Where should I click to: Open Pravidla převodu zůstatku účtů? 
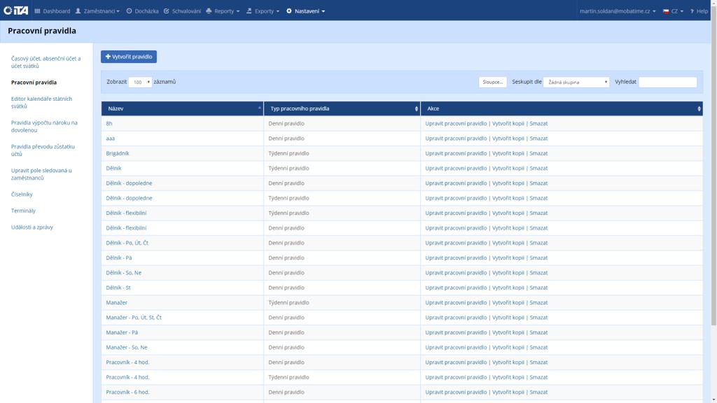pyautogui.click(x=43, y=150)
